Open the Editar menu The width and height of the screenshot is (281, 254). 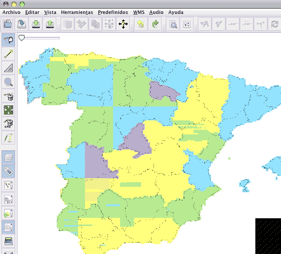pyautogui.click(x=32, y=12)
